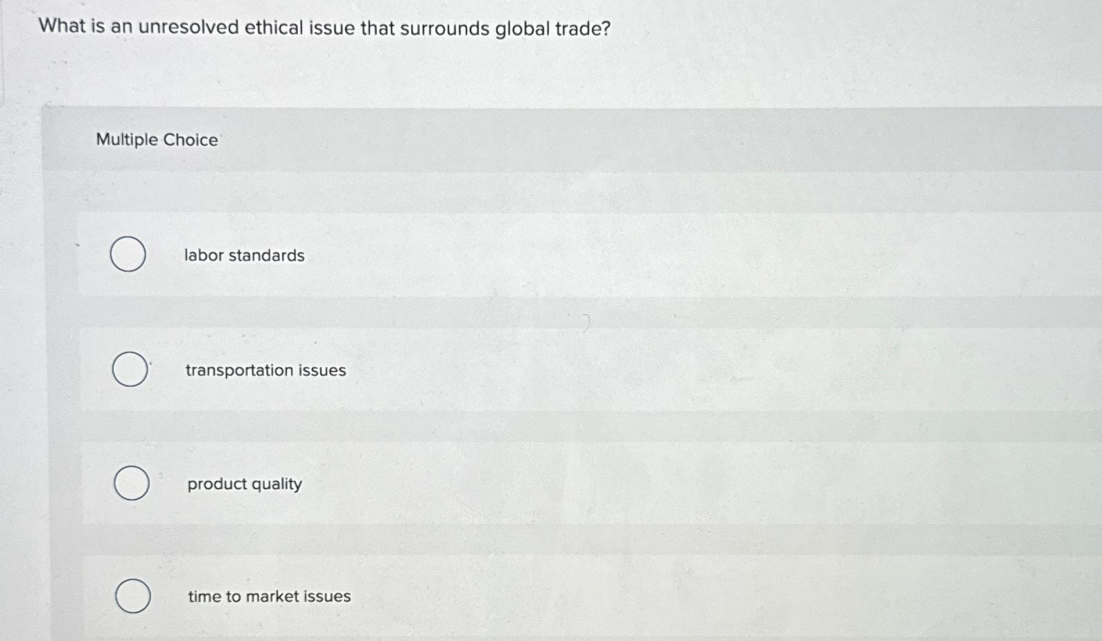
Task: Select the transportation issues radio button
Action: (x=130, y=369)
